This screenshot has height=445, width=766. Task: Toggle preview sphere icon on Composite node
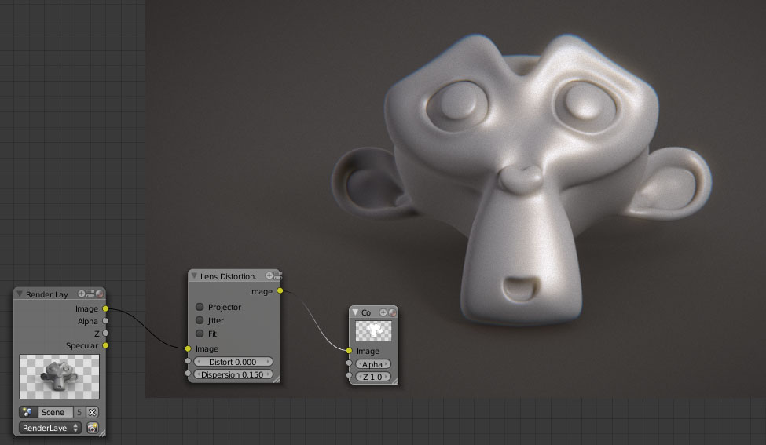[392, 312]
